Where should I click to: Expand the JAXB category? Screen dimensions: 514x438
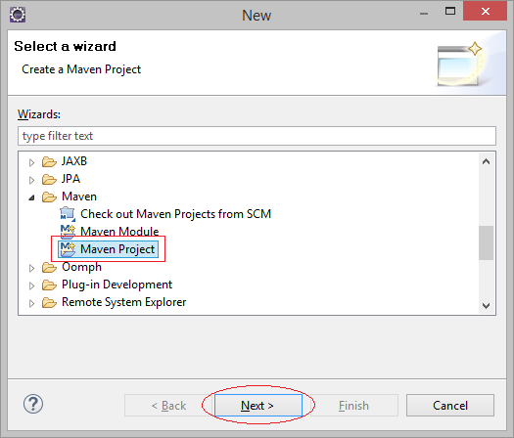[31, 162]
